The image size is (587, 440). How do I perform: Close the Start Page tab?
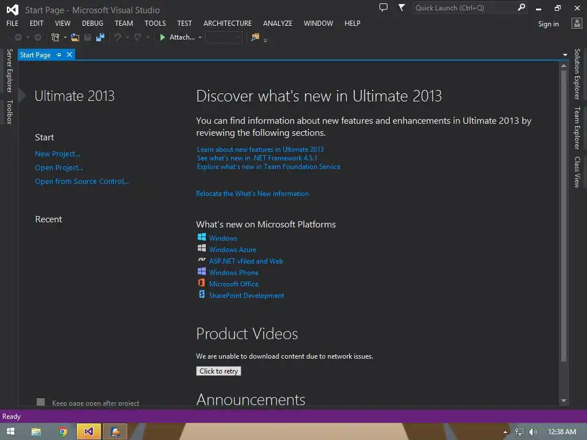click(x=69, y=54)
